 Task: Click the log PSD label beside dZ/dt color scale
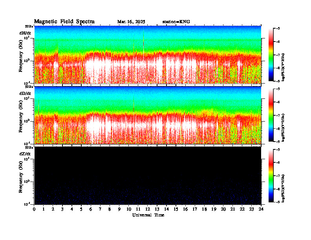click(x=284, y=188)
